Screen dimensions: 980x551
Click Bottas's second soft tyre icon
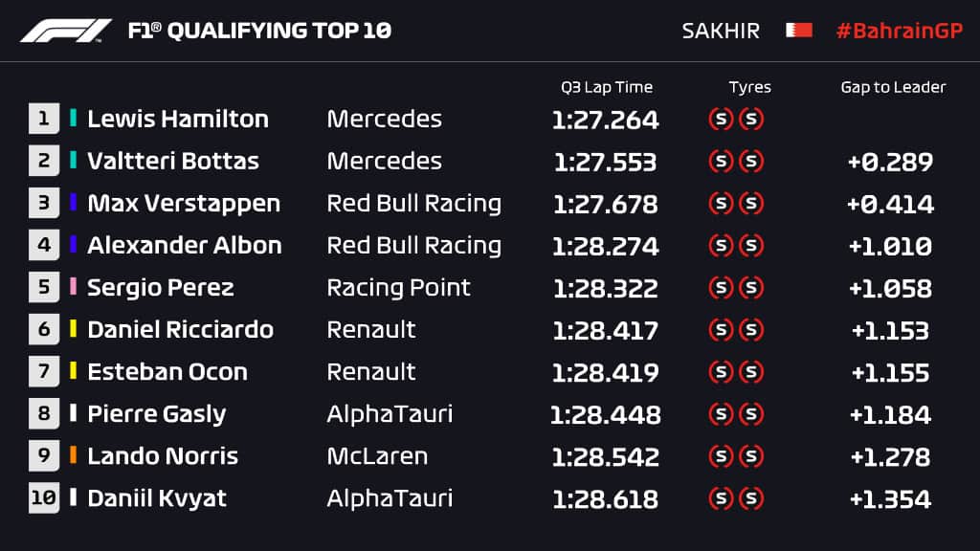pyautogui.click(x=752, y=162)
